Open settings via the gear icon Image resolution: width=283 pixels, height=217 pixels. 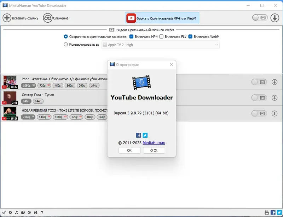[10, 212]
